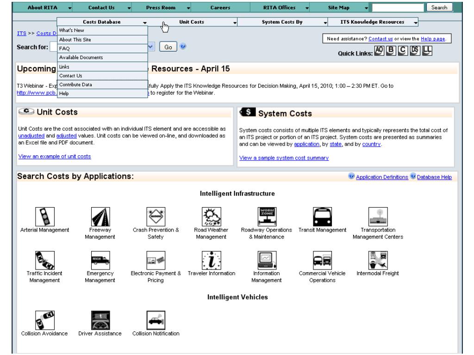Expand the About RITA dropdown
This screenshot has width=474, height=355.
tap(70, 8)
